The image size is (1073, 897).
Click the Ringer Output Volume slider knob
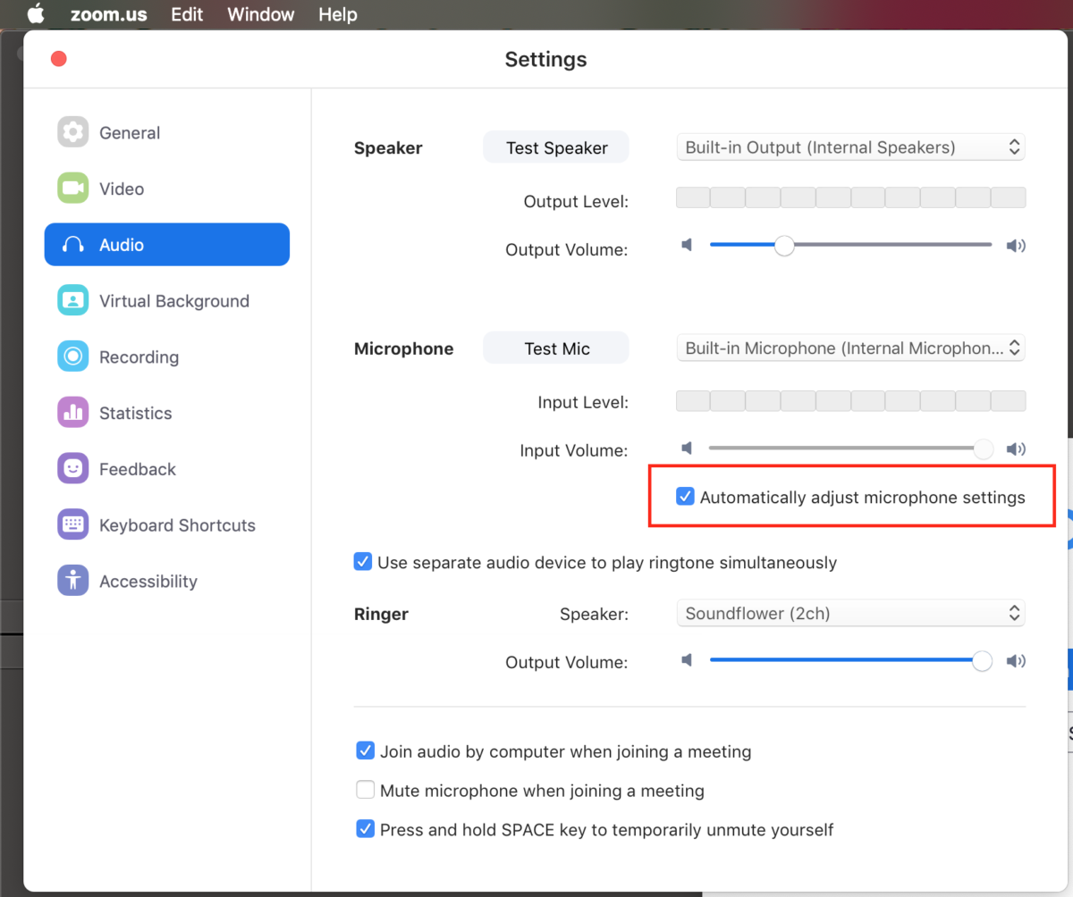pyautogui.click(x=982, y=660)
